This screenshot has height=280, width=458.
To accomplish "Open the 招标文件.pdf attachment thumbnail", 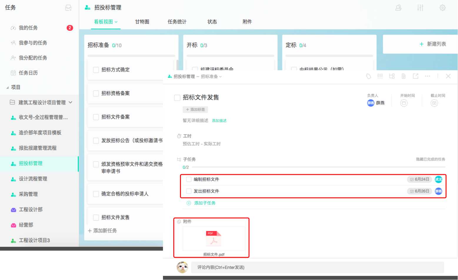I will pos(214,239).
